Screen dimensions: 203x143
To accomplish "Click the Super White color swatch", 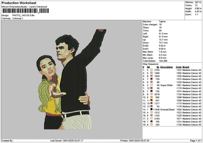I will (x=151, y=85).
